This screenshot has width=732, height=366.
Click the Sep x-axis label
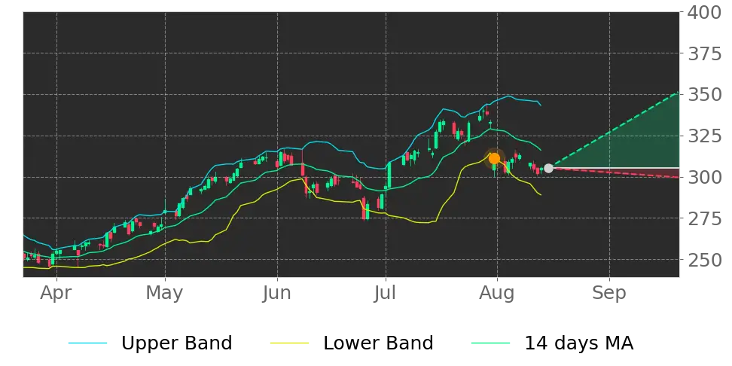(x=609, y=293)
